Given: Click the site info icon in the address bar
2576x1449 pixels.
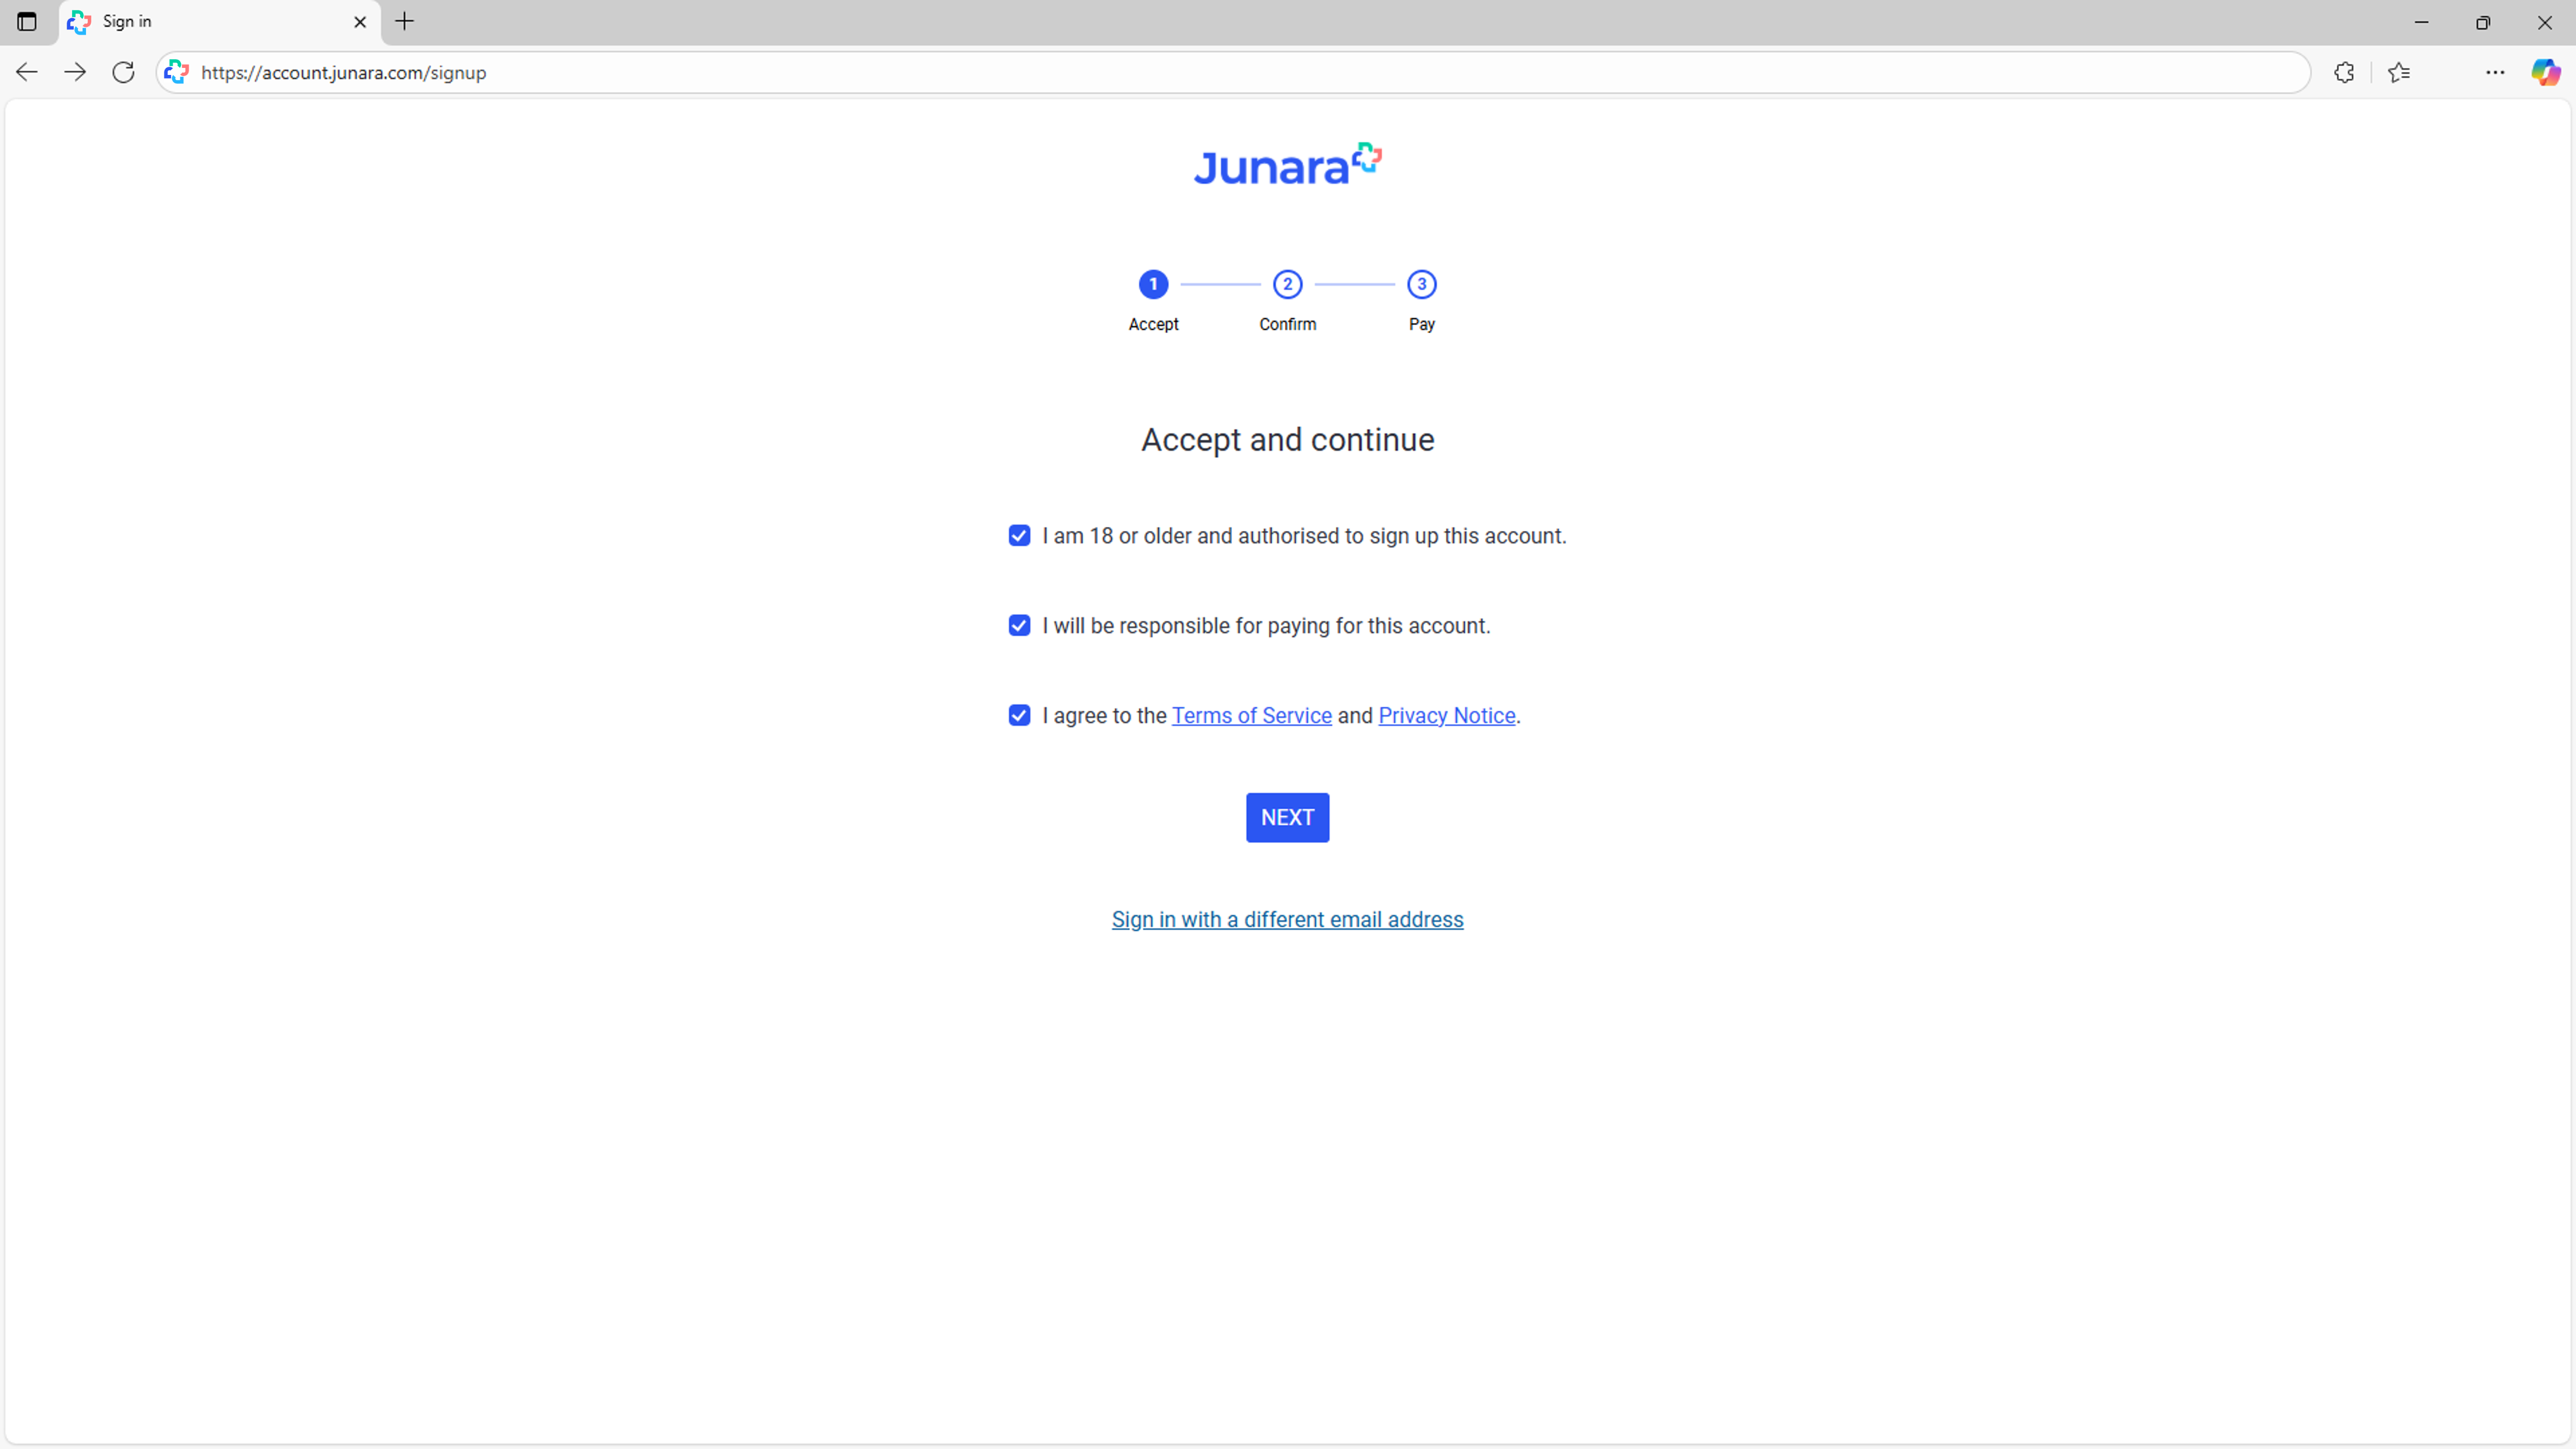Looking at the screenshot, I should coord(176,72).
